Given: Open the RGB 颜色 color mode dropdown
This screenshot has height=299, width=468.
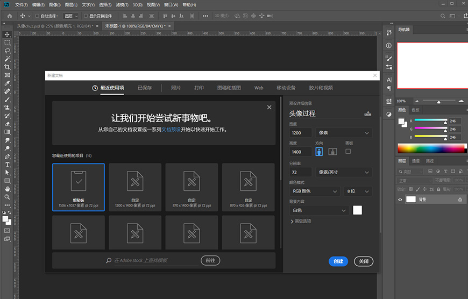Looking at the screenshot, I should click(314, 191).
